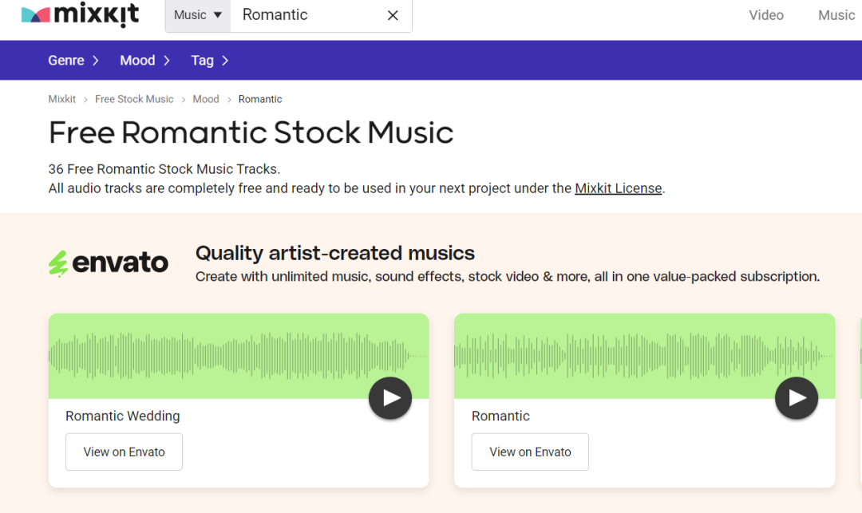The width and height of the screenshot is (862, 513).
Task: Open the Music nav item
Action: pos(836,15)
